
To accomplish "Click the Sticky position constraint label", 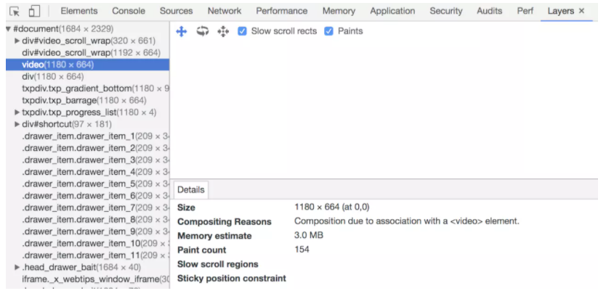I will point(232,279).
